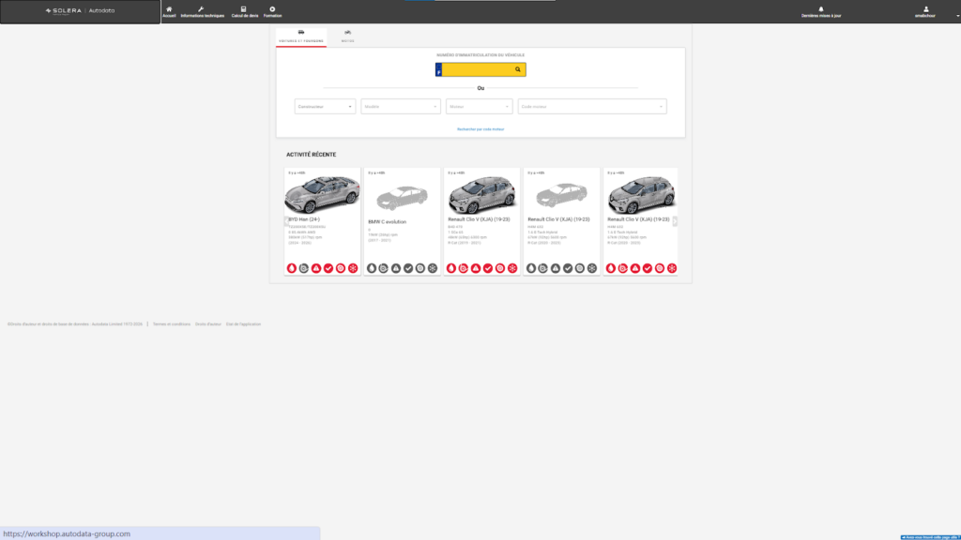Click checkmark icon on BYD Han card
This screenshot has height=540, width=961.
tap(328, 268)
